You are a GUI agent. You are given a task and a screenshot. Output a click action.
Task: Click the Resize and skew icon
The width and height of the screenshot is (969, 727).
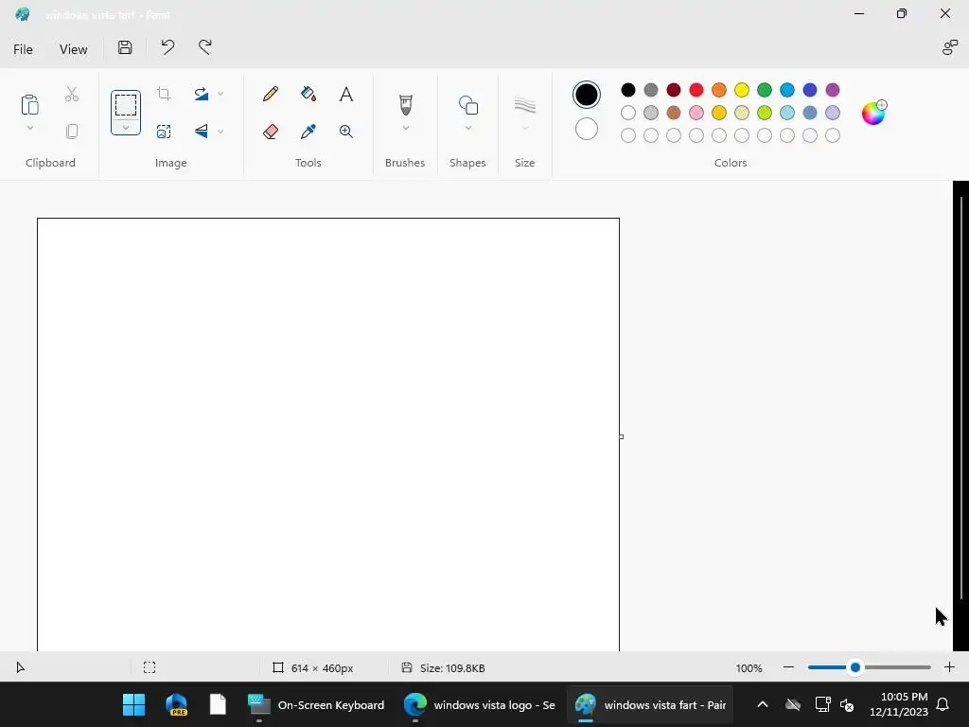(x=164, y=131)
